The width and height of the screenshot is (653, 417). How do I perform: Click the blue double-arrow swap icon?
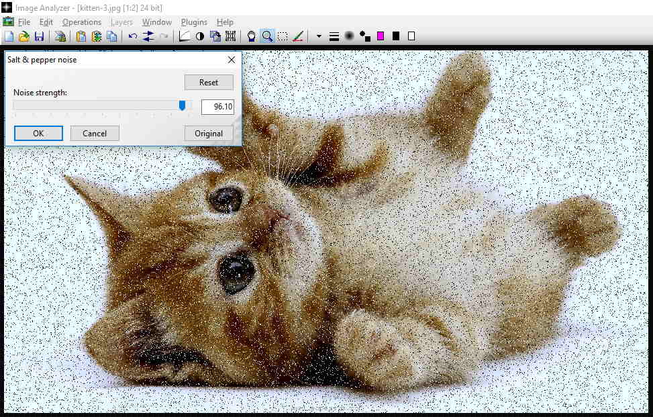point(148,37)
